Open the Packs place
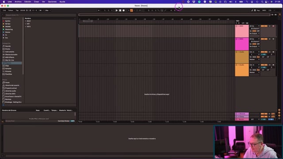The width and height of the screenshot is (283, 159). 7,83
